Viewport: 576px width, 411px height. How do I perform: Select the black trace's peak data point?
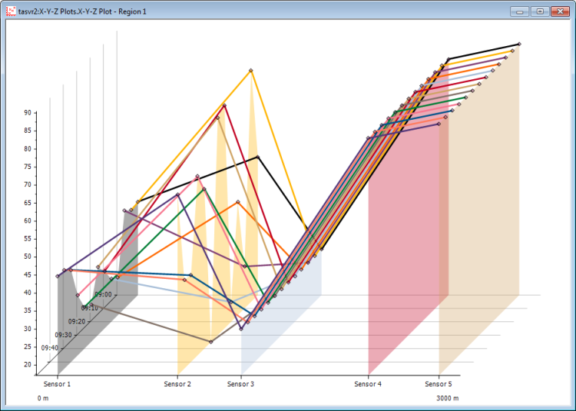point(258,157)
